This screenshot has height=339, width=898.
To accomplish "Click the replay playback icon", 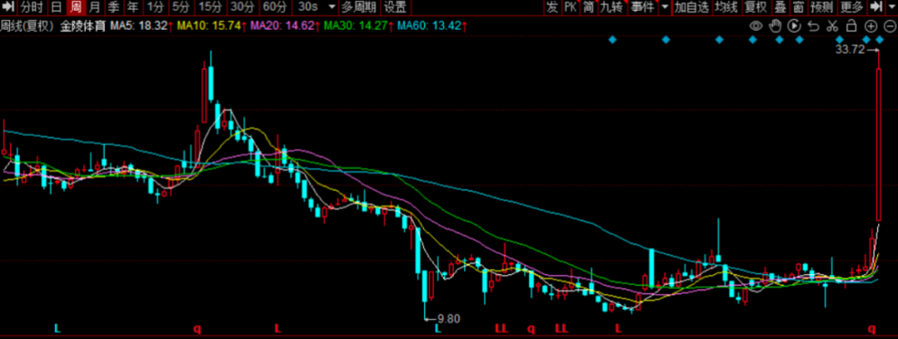I will pos(794,26).
